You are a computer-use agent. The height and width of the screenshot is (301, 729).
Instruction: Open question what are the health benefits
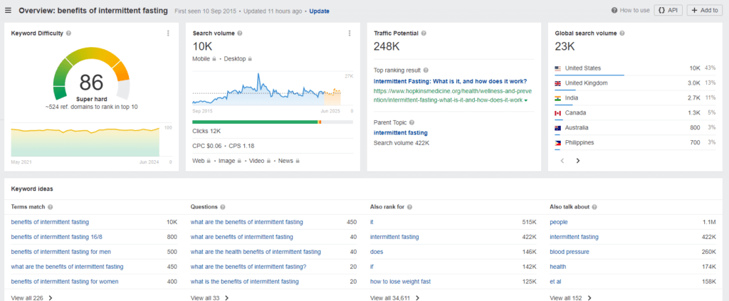[256, 252]
